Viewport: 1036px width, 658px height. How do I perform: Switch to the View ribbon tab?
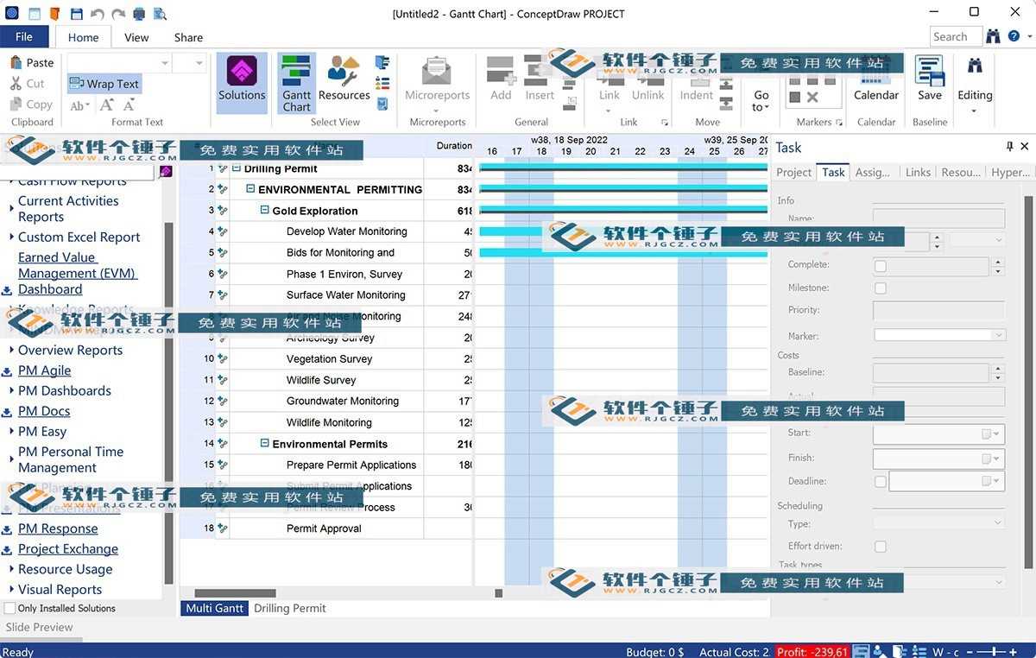[x=136, y=37]
